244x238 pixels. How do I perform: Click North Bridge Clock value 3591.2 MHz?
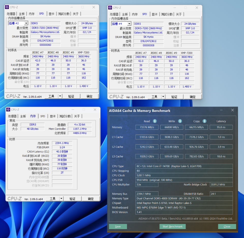click(x=221, y=184)
